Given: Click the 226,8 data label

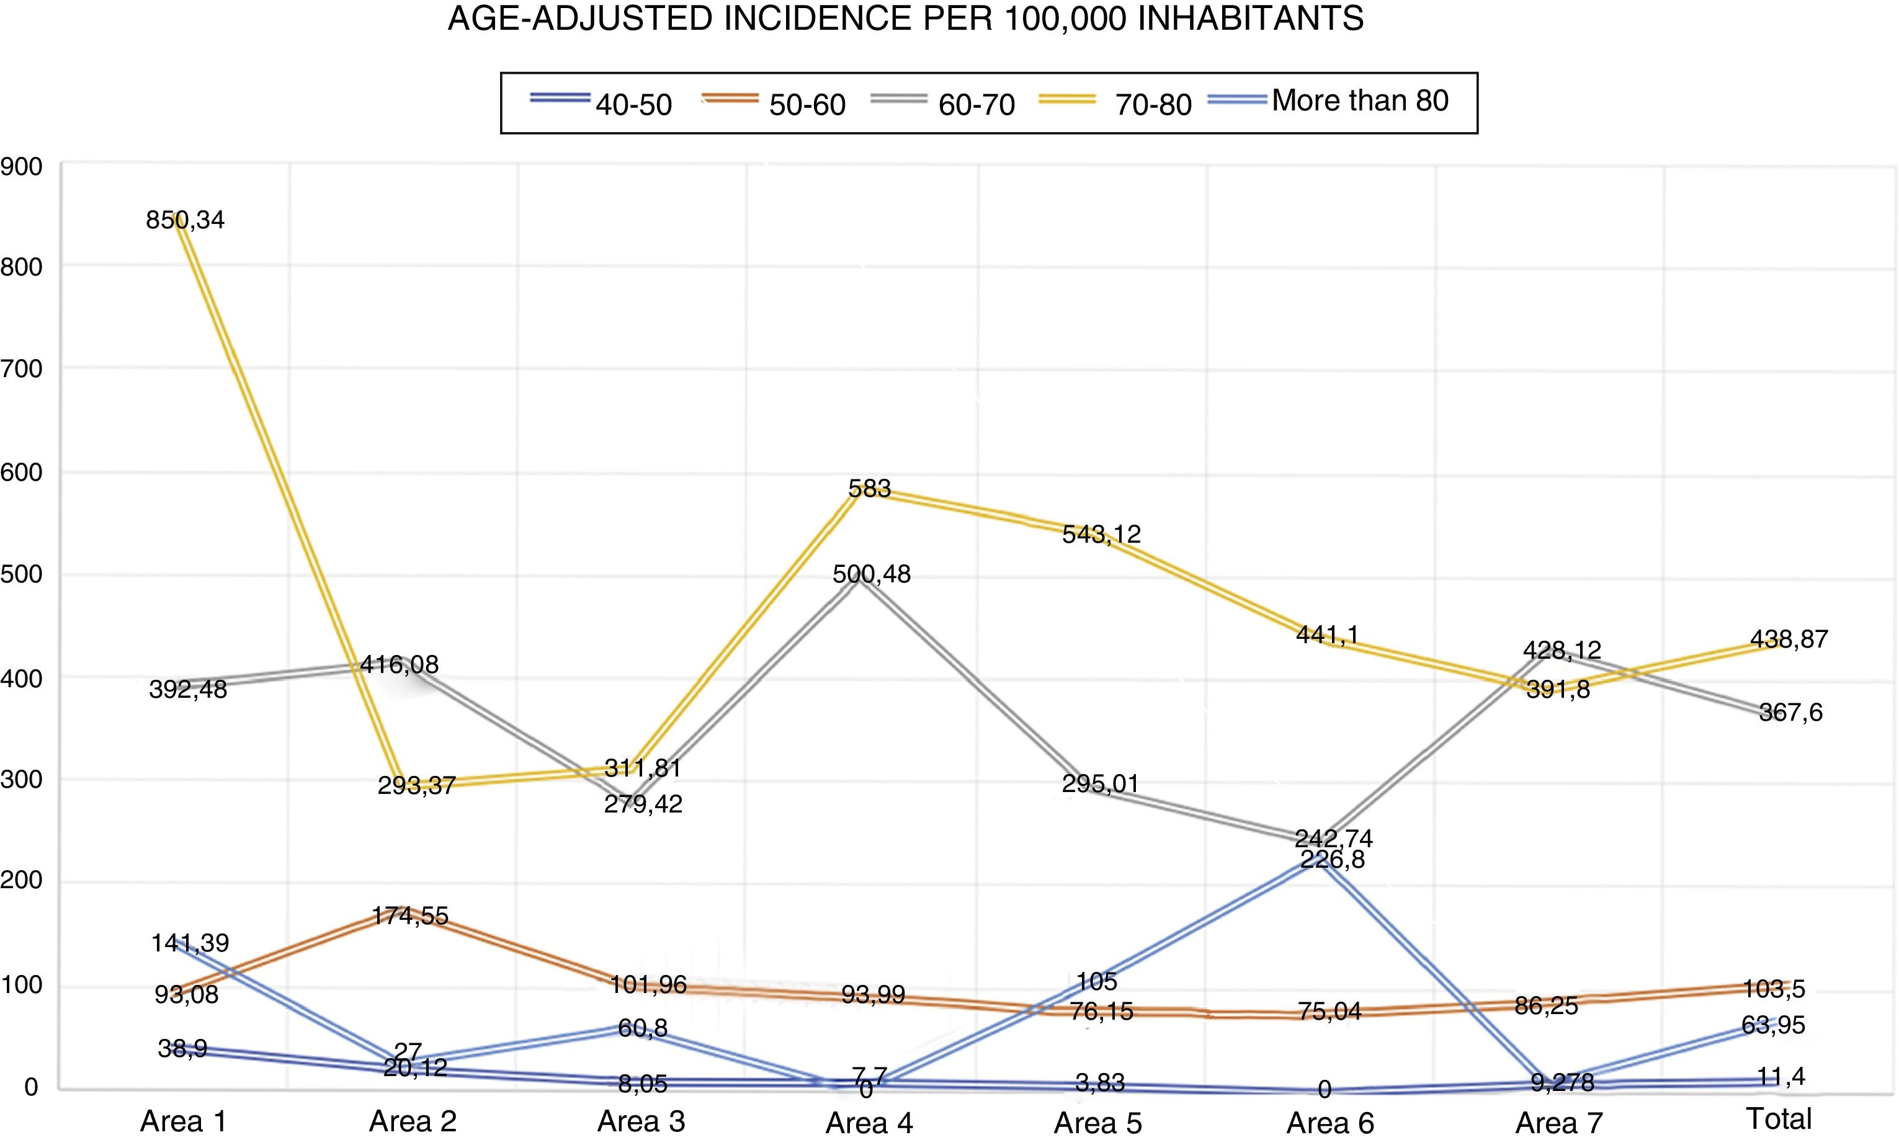Looking at the screenshot, I should 1332,859.
